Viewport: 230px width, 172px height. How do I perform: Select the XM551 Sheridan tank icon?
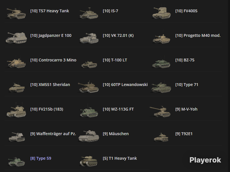click(17, 87)
